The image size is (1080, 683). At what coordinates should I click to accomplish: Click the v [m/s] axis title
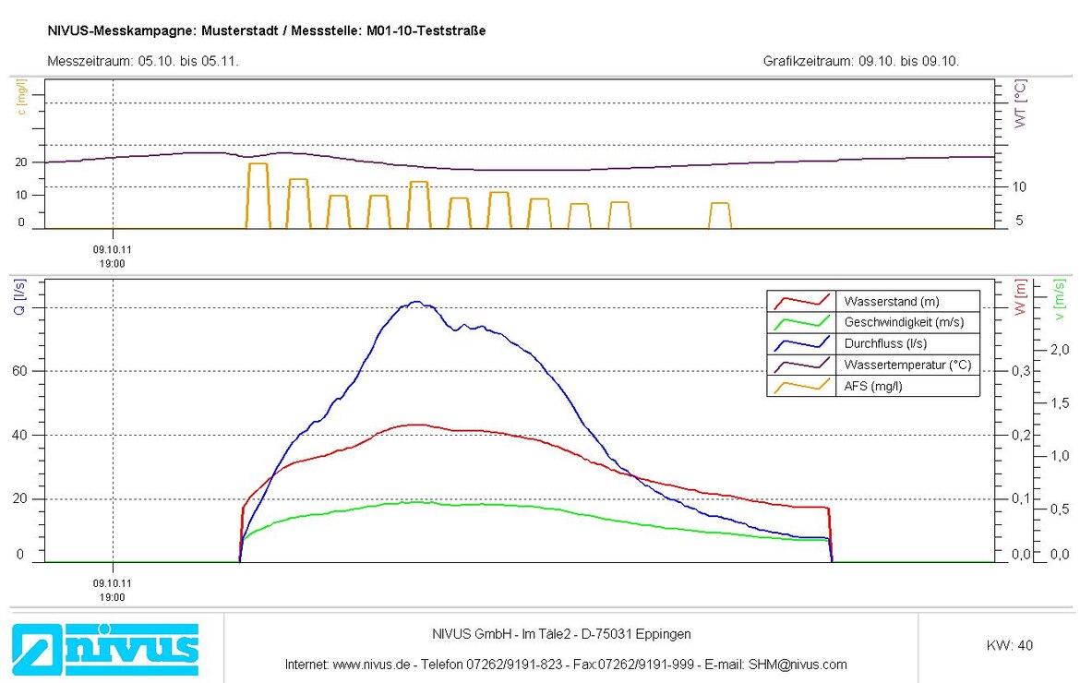pyautogui.click(x=1060, y=299)
